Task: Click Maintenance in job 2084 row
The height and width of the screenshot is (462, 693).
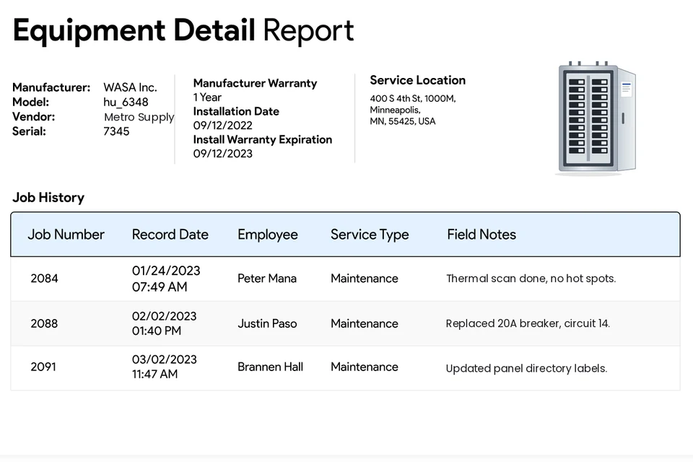Action: (x=365, y=279)
